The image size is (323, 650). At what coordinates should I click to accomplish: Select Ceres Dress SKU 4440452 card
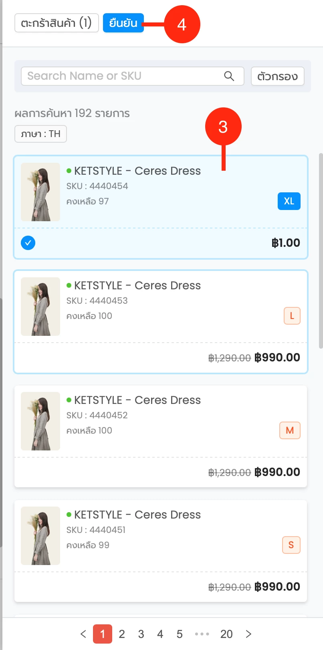click(161, 436)
